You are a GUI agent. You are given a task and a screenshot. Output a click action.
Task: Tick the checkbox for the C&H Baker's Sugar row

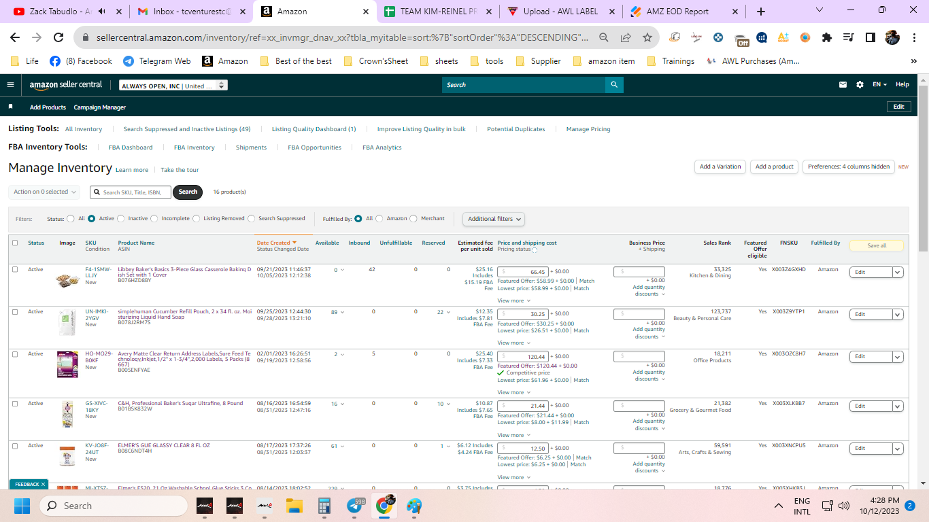15,403
